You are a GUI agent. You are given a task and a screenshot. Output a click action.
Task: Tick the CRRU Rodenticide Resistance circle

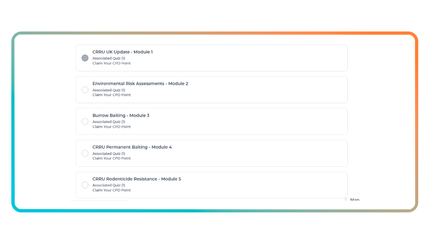(85, 185)
